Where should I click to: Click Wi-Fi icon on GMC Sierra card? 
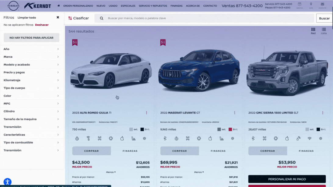(310, 139)
